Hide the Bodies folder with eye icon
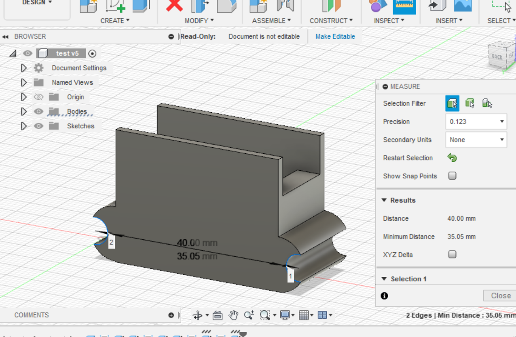The height and width of the screenshot is (337, 516). (x=38, y=111)
